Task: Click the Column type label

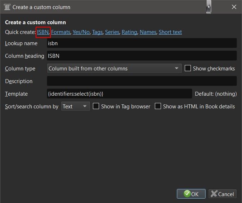Action: pyautogui.click(x=20, y=69)
